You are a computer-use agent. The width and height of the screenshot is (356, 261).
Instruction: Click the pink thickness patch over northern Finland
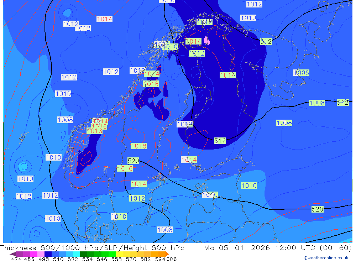tap(206, 41)
